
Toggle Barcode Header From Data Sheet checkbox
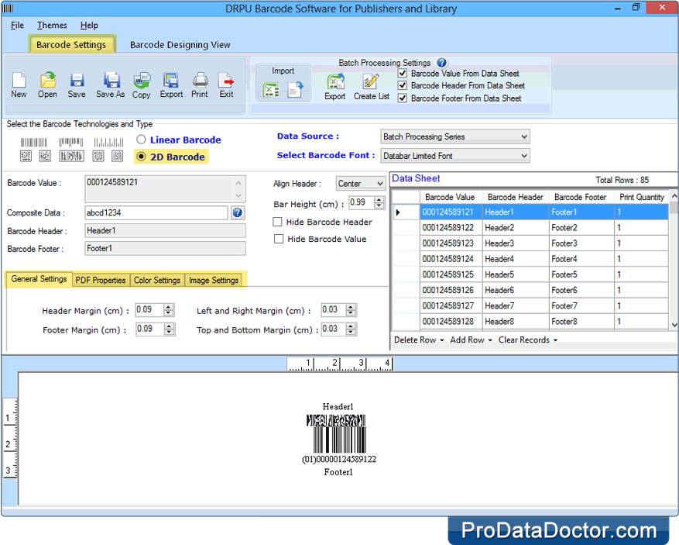403,85
